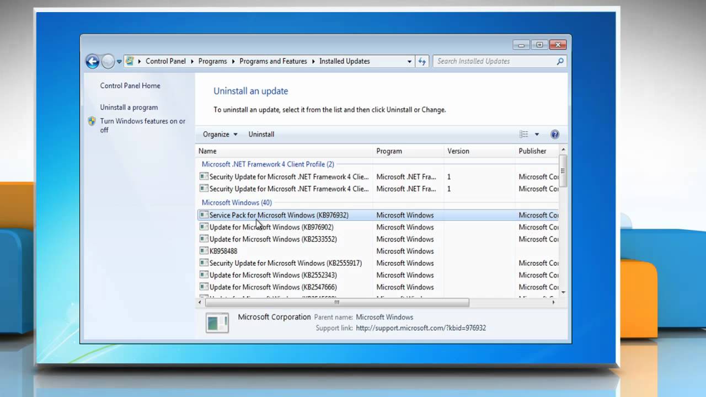Click the details pane update thumbnail icon
The image size is (706, 397).
(x=217, y=323)
